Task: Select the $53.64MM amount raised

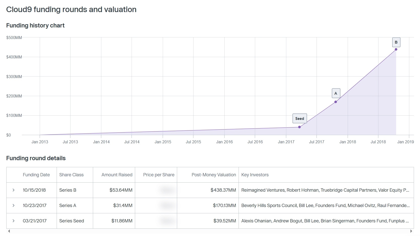Action: click(121, 190)
